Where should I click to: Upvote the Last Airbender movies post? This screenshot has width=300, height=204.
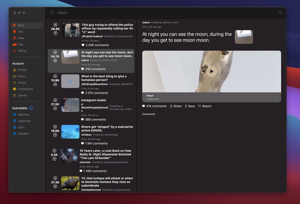[54, 150]
